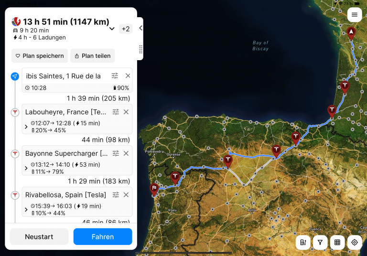Expand Rivabellosa stop details
This screenshot has height=256, width=367.
tap(26, 210)
